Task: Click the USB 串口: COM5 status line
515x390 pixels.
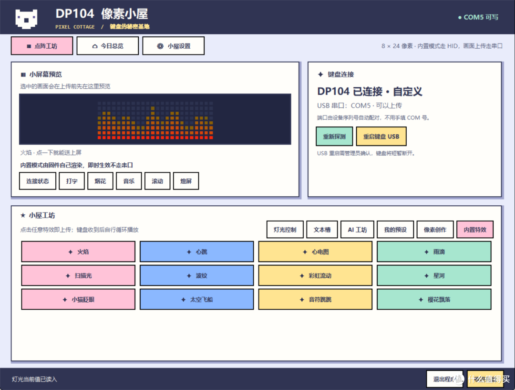Action: coord(360,105)
